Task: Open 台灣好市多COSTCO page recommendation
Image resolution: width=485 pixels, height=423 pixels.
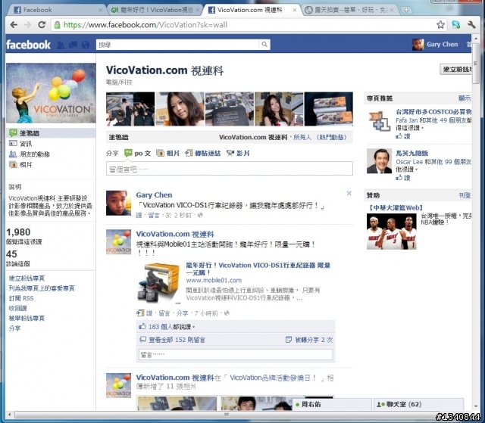Action: click(x=433, y=112)
